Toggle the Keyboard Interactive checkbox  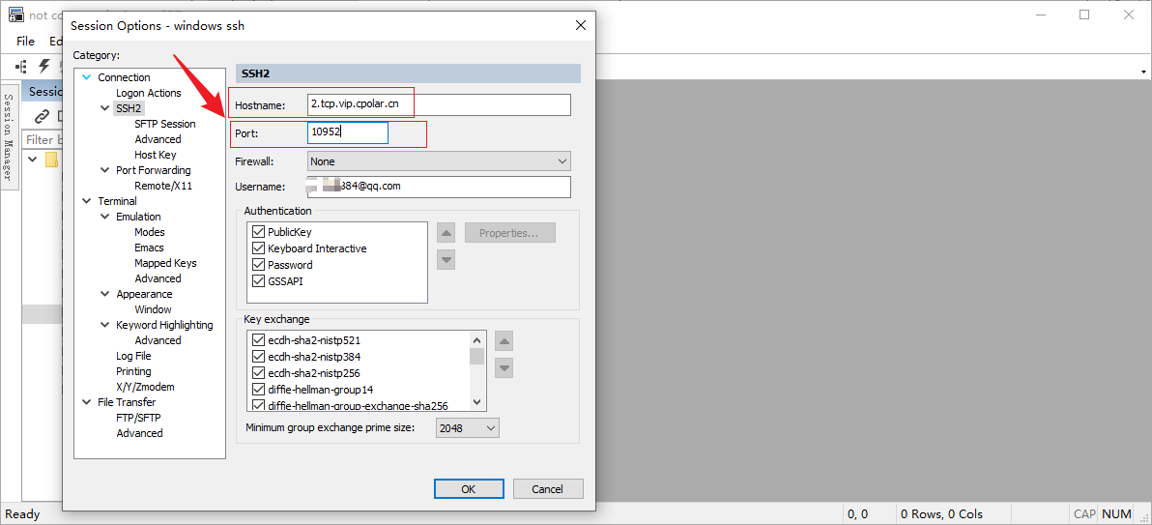click(258, 248)
